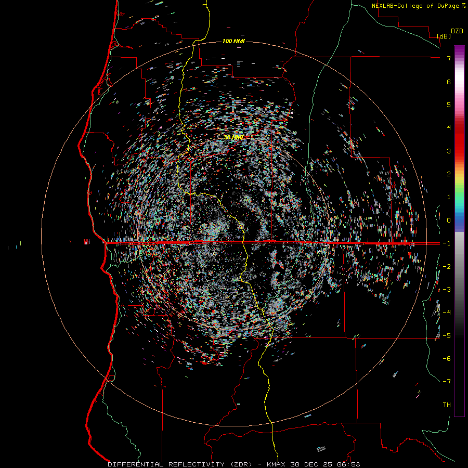The width and height of the screenshot is (468, 468).
Task: Click the 100 NMI range ring label
Action: 233,41
